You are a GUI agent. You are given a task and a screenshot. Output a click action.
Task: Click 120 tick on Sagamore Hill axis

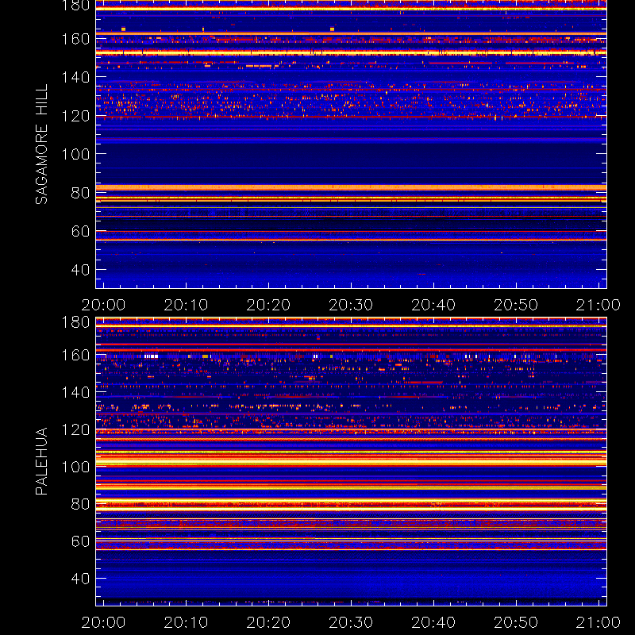click(75, 116)
